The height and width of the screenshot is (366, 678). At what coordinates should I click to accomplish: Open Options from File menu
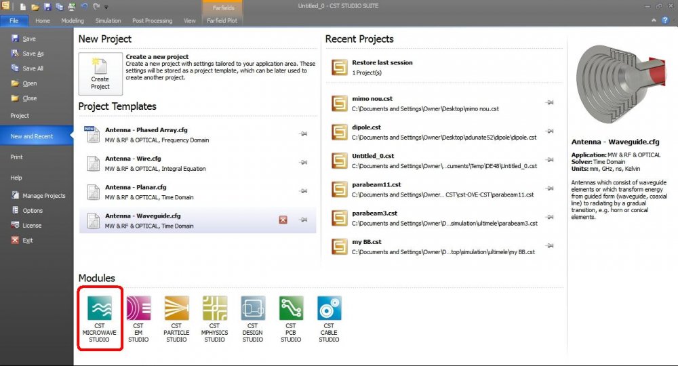pyautogui.click(x=27, y=210)
